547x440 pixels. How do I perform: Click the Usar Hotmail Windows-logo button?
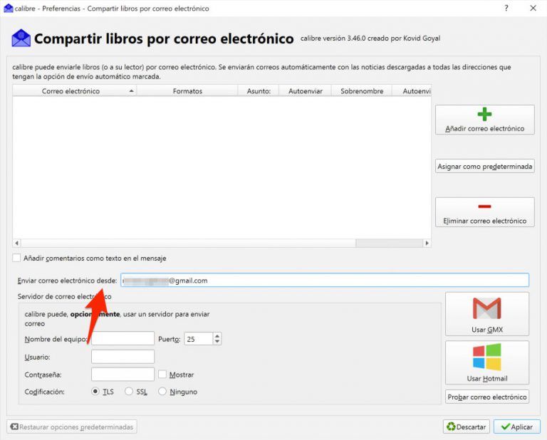487,362
